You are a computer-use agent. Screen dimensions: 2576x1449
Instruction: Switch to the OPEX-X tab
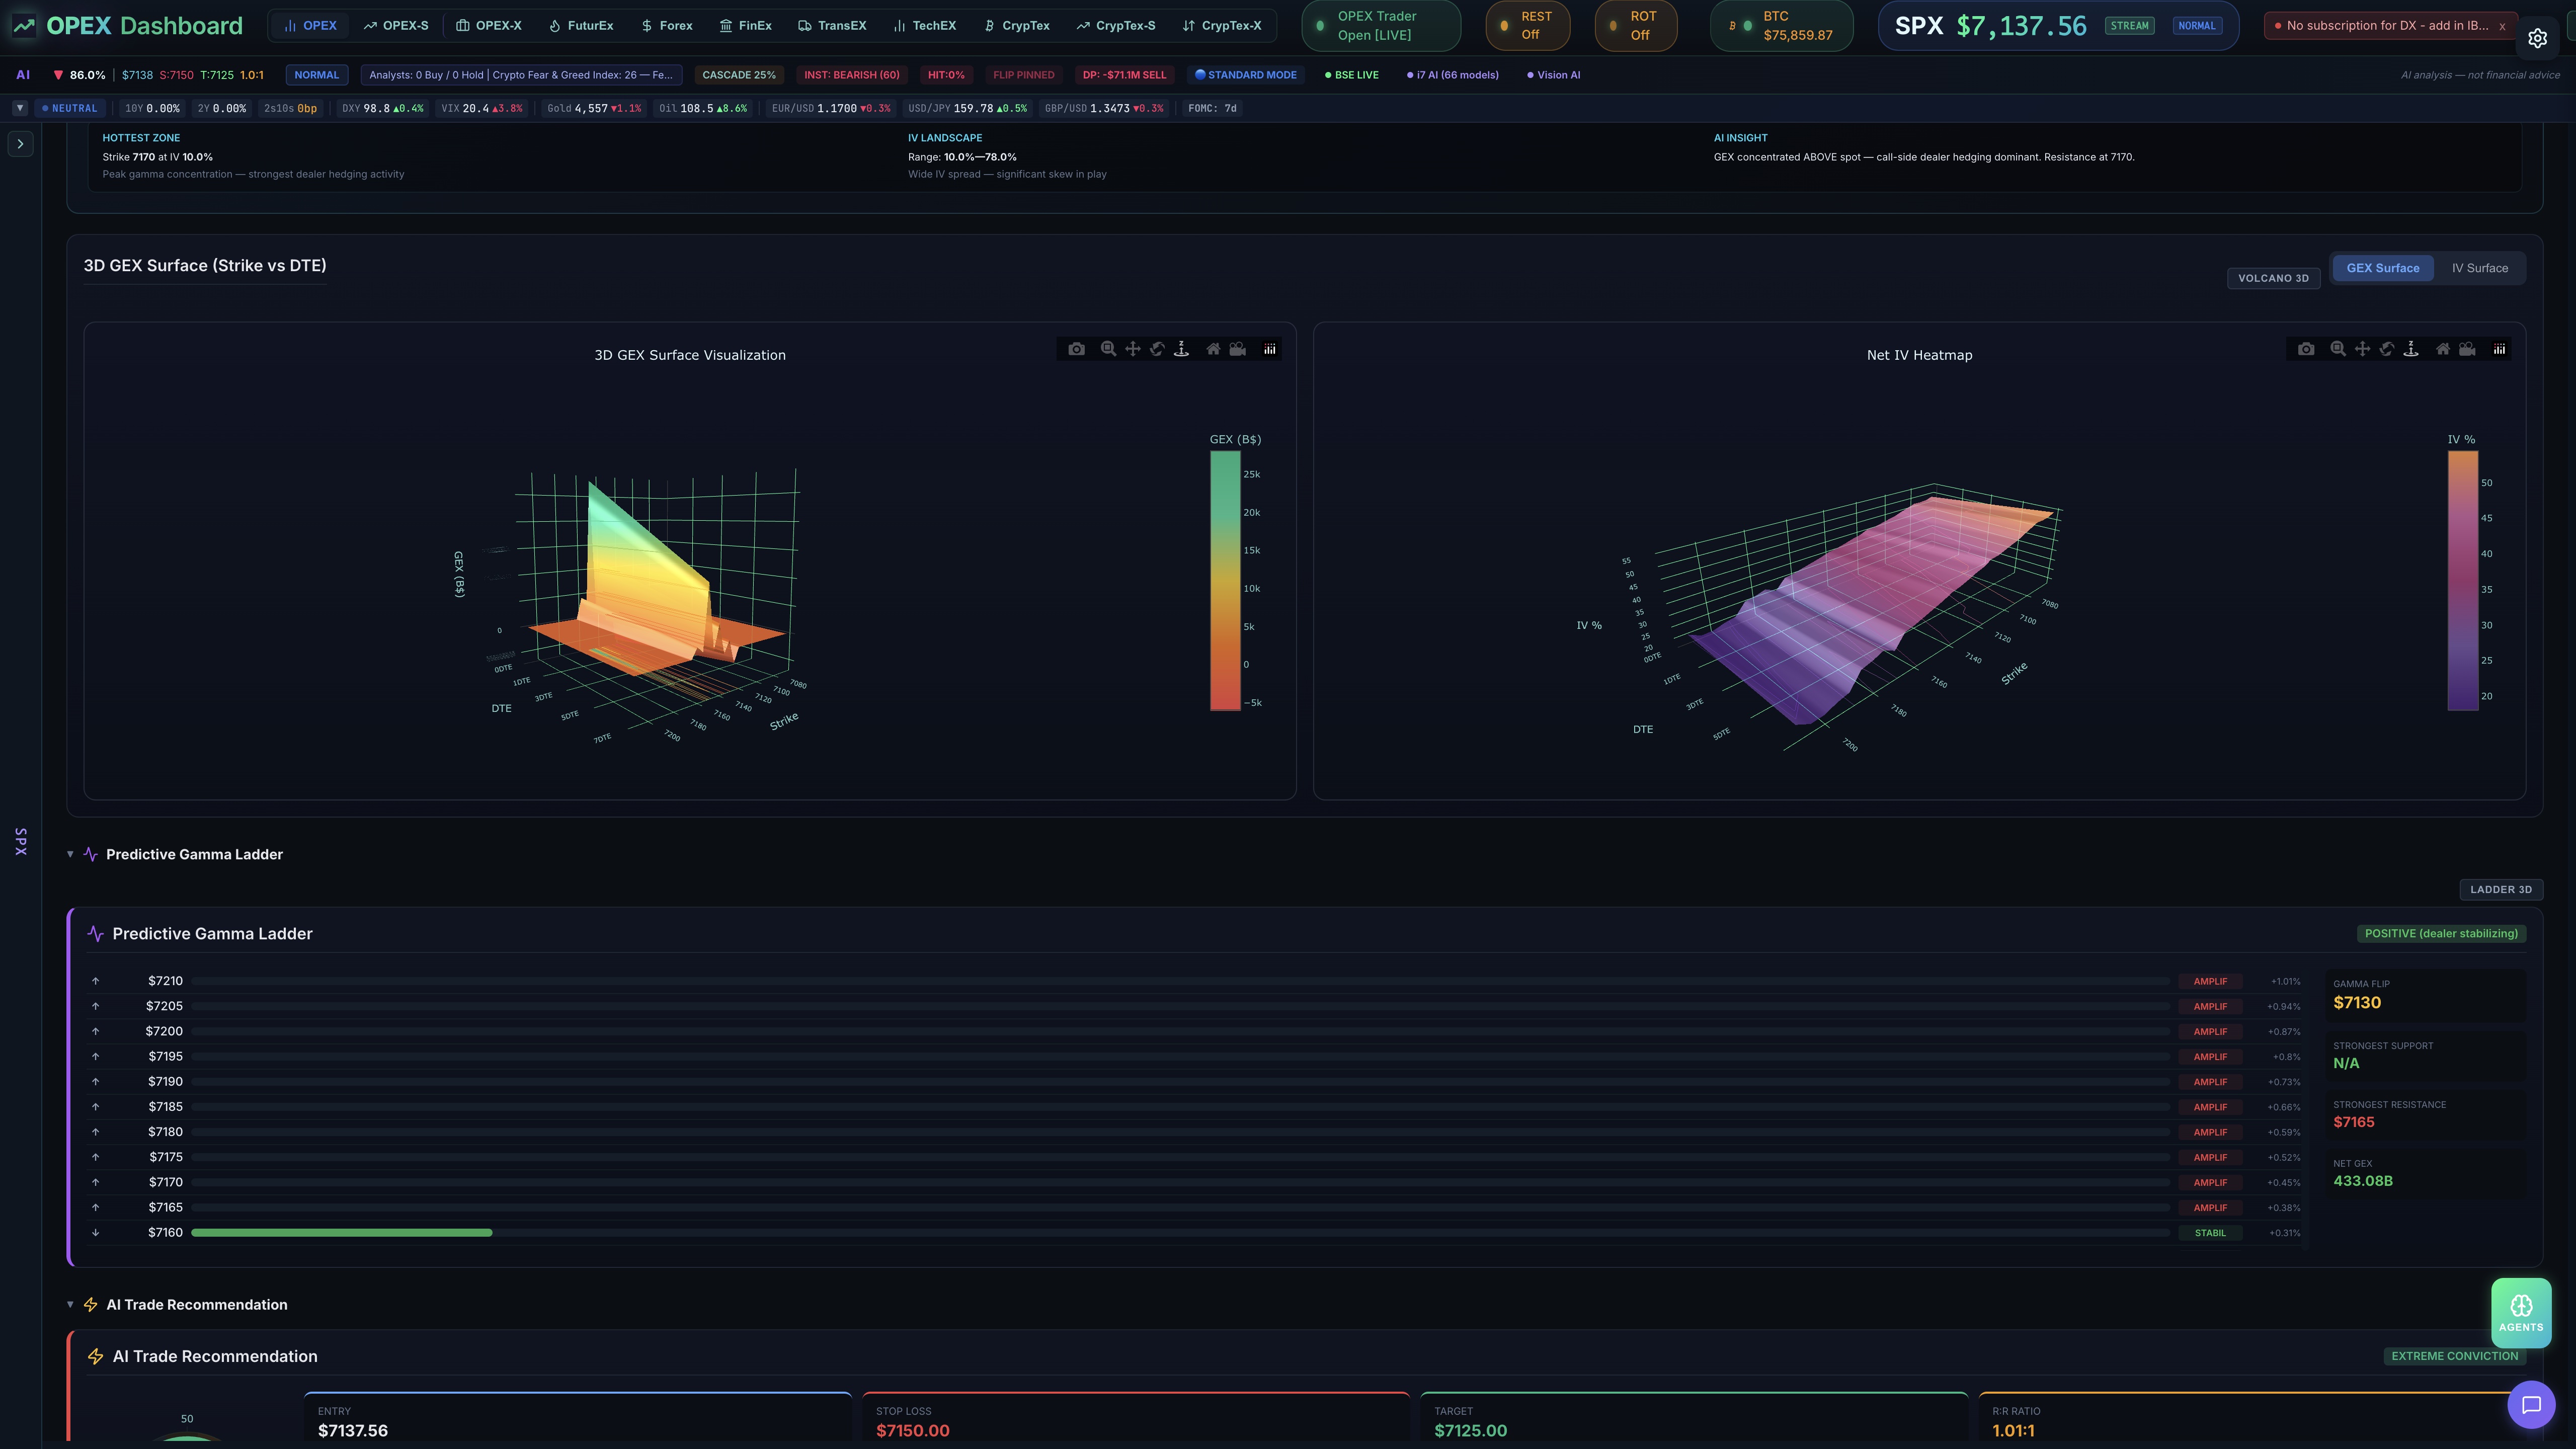click(489, 26)
